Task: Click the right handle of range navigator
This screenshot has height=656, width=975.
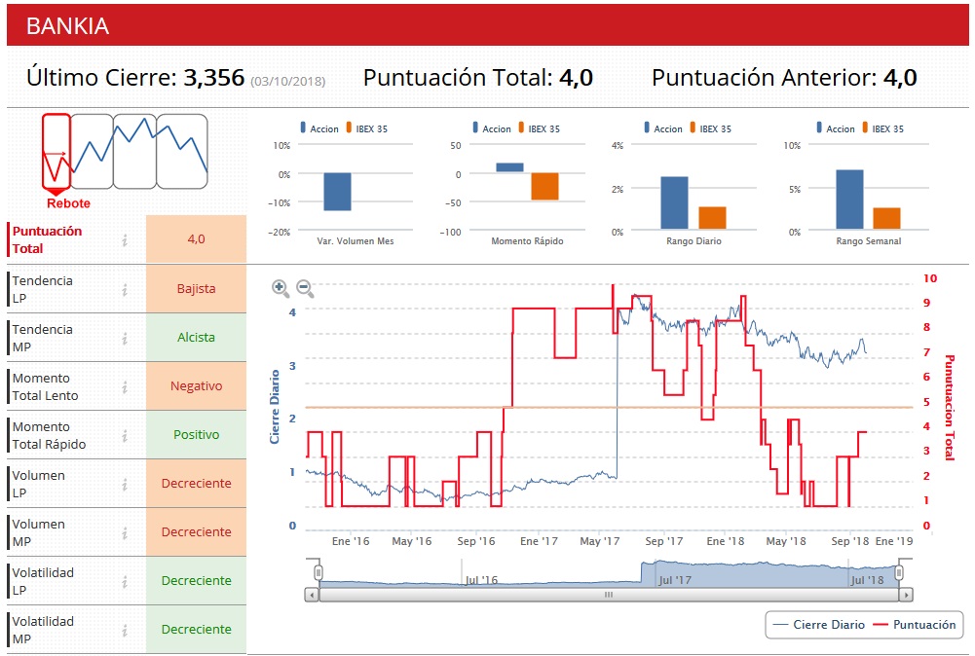Action: (x=898, y=571)
